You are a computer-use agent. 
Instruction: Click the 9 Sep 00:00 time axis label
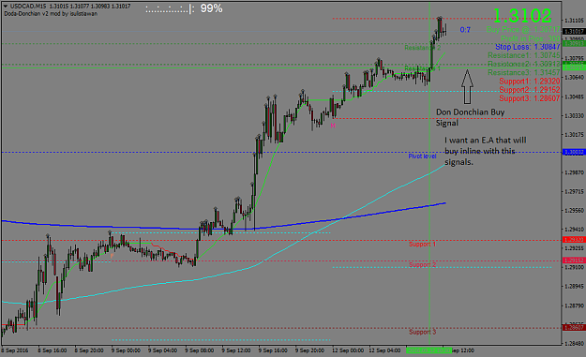(126, 350)
